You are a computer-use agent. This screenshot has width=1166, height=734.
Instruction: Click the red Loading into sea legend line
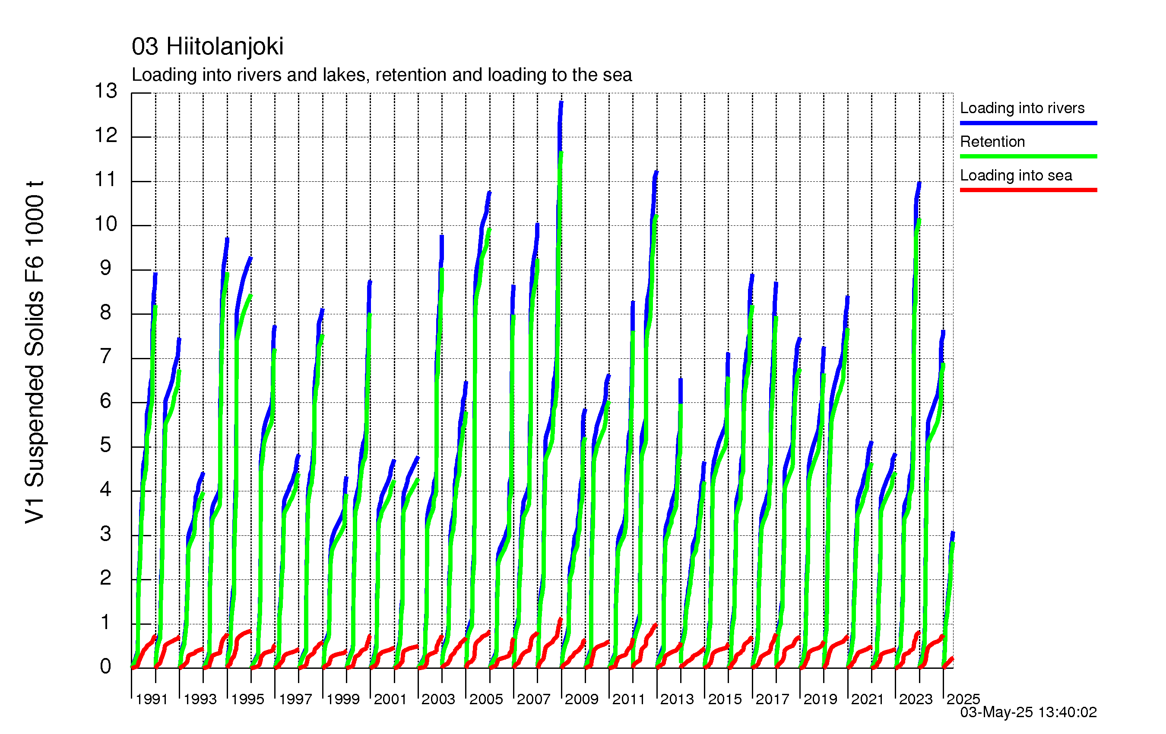pyautogui.click(x=1028, y=190)
